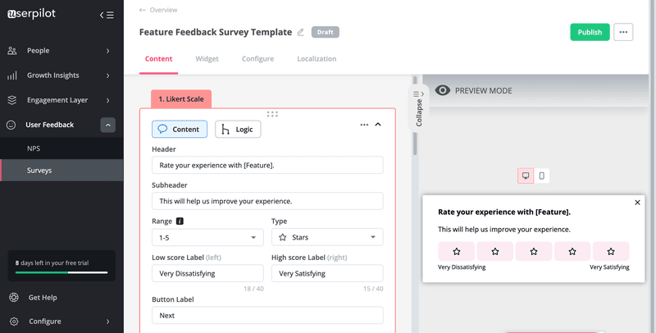Expand the Growth Insights chevron
Viewport: 656px width, 333px height.
[x=108, y=75]
